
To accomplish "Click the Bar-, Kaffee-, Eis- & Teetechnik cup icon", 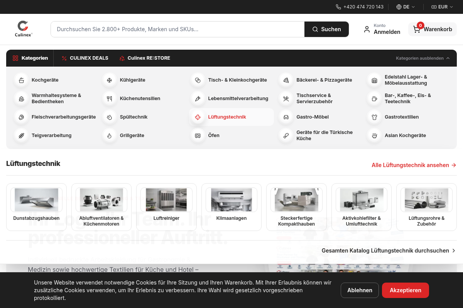I will click(374, 99).
